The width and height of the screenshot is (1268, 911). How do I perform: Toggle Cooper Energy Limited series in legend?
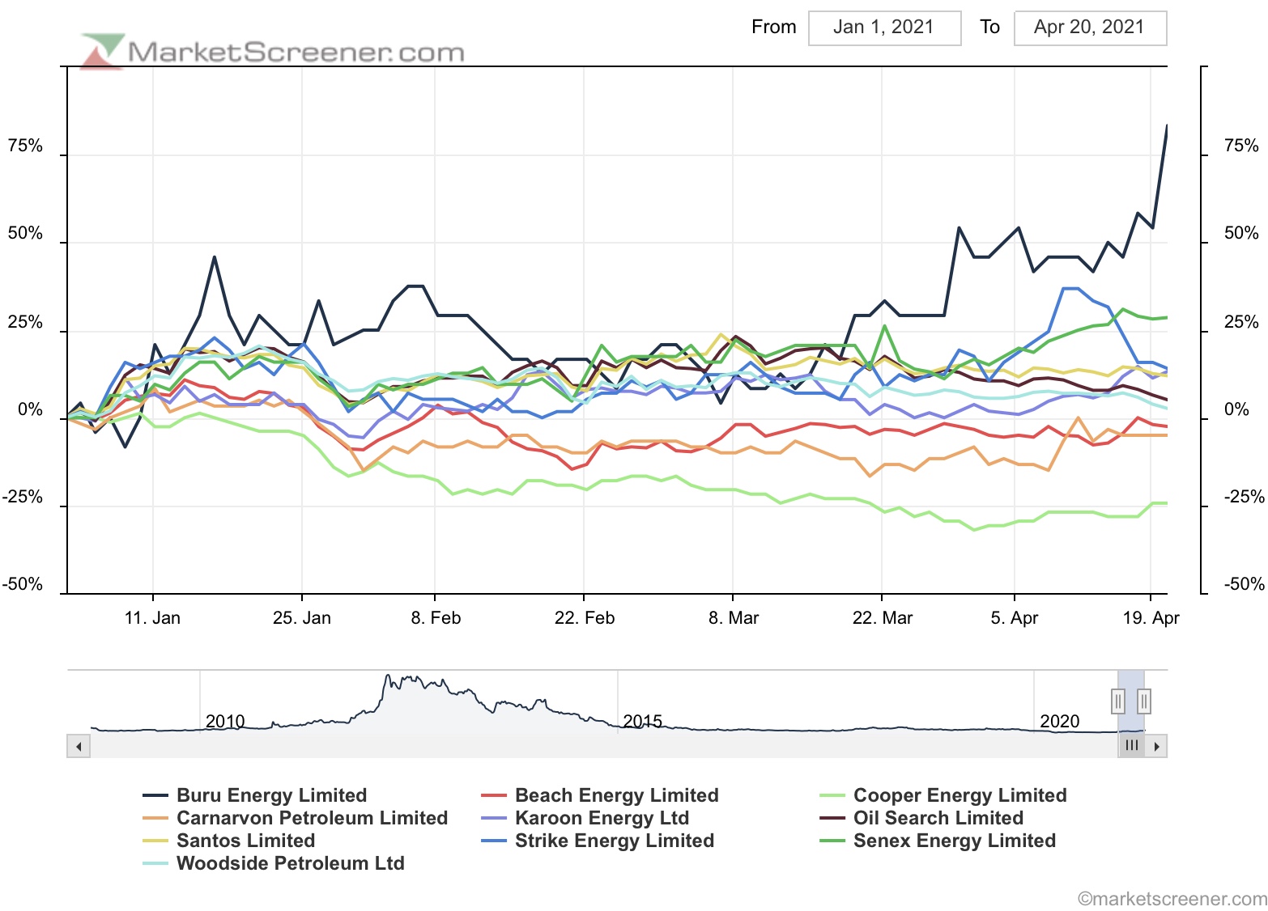[943, 795]
